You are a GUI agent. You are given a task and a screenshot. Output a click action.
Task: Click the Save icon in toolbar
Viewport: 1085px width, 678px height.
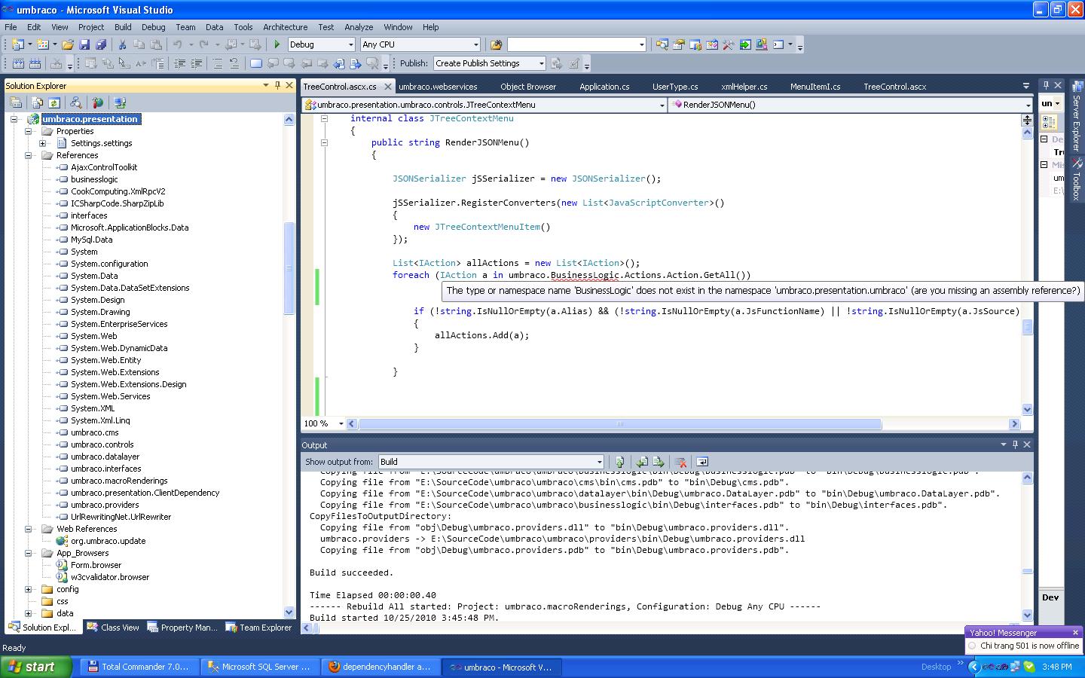(x=84, y=44)
